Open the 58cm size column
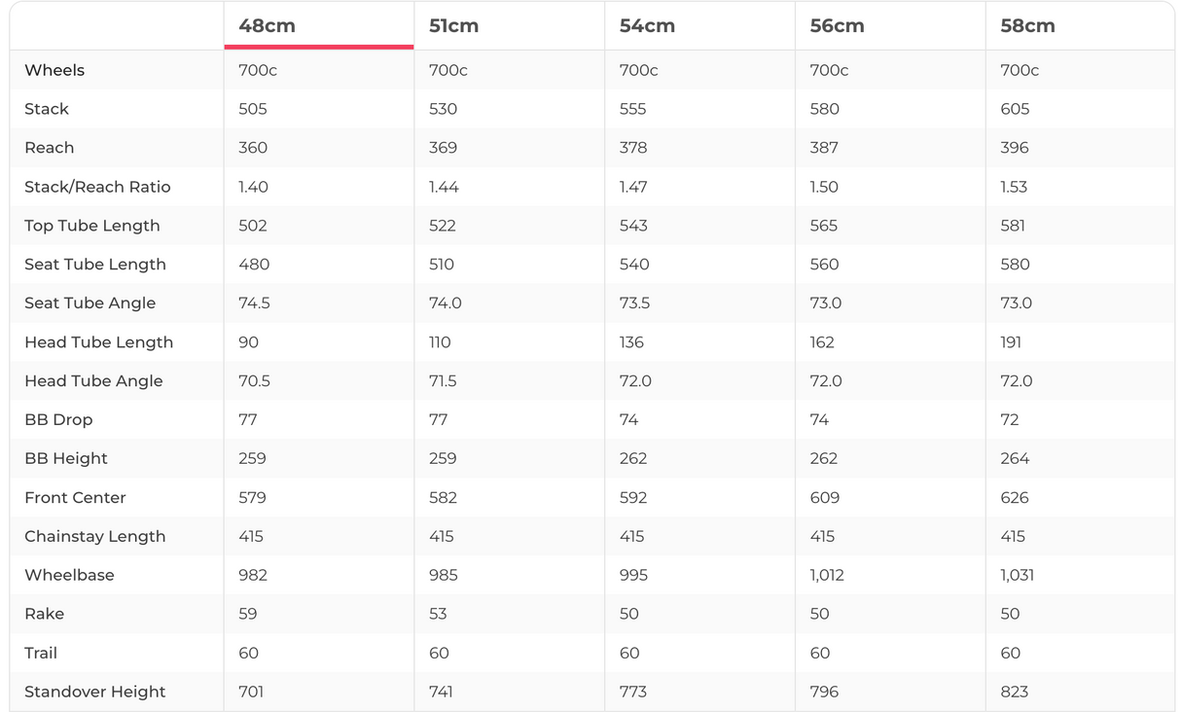This screenshot has width=1181, height=712. 1027,26
